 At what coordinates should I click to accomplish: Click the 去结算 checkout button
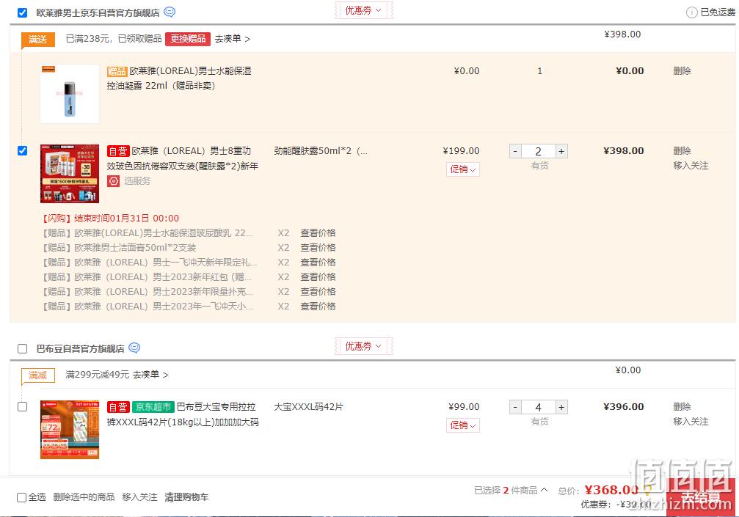(701, 497)
